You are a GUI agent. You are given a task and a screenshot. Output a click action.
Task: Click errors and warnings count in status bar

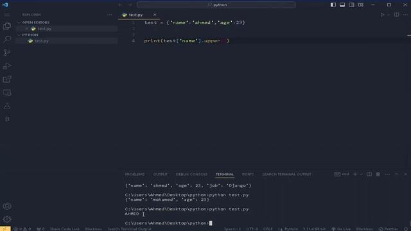[x=22, y=229]
